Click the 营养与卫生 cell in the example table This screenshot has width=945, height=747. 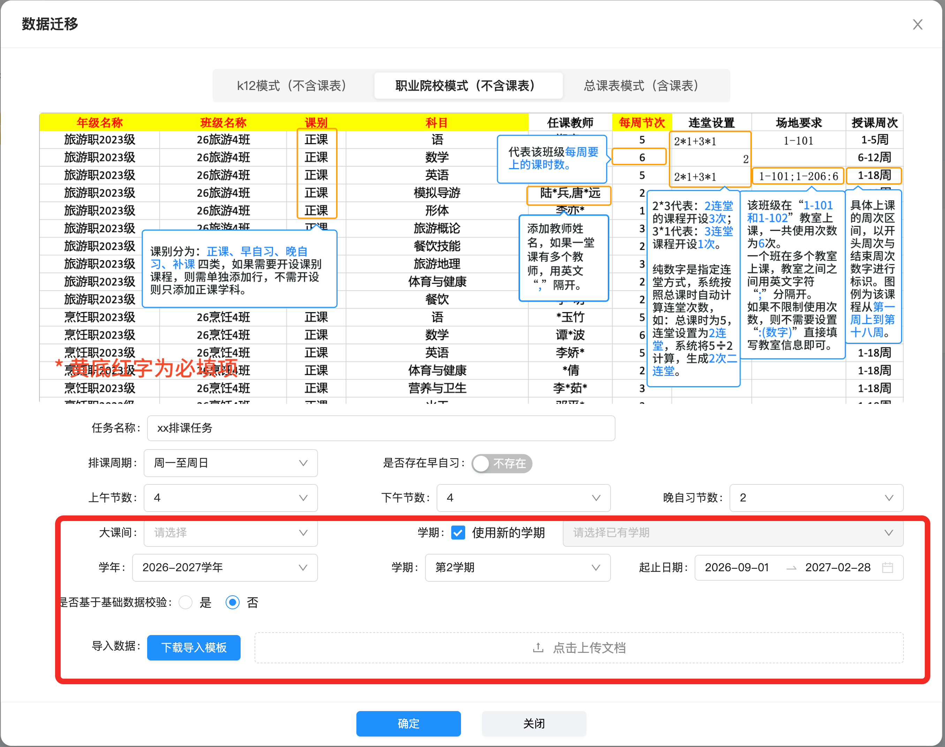tap(437, 388)
